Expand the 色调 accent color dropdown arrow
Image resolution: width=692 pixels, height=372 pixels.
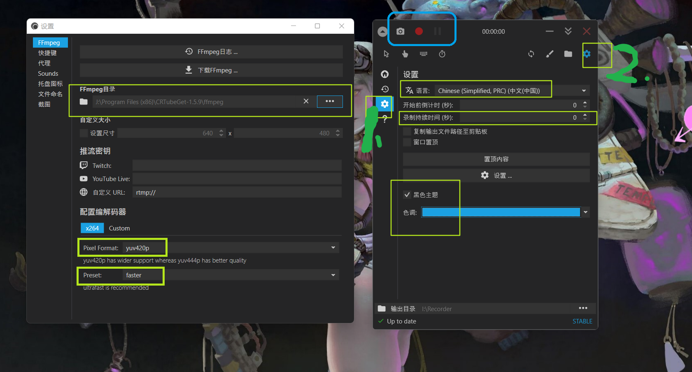pos(585,212)
